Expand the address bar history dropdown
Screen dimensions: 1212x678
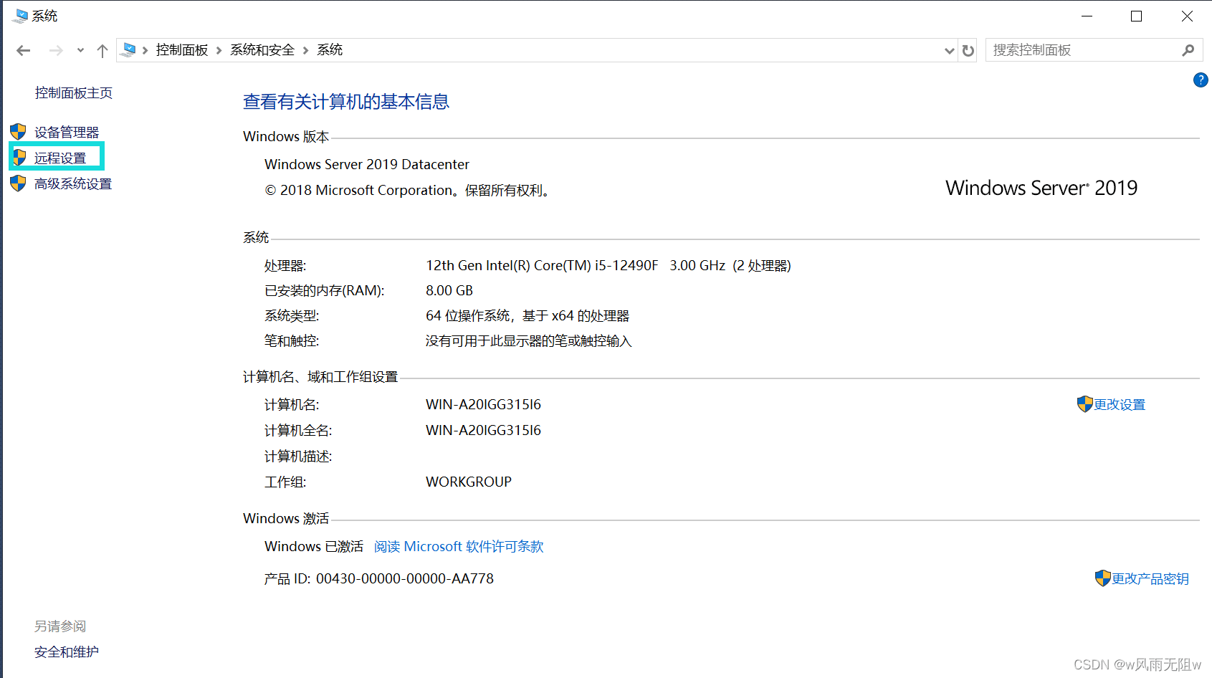(949, 50)
